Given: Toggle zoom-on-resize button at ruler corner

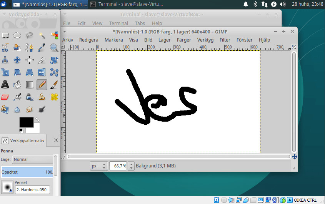Looking at the screenshot, I should tap(294, 47).
